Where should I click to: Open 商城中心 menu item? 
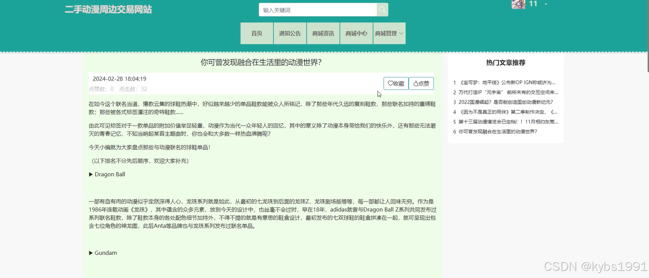click(356, 34)
